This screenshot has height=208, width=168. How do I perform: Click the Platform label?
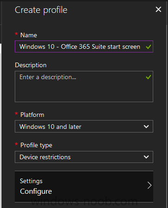[32, 115]
